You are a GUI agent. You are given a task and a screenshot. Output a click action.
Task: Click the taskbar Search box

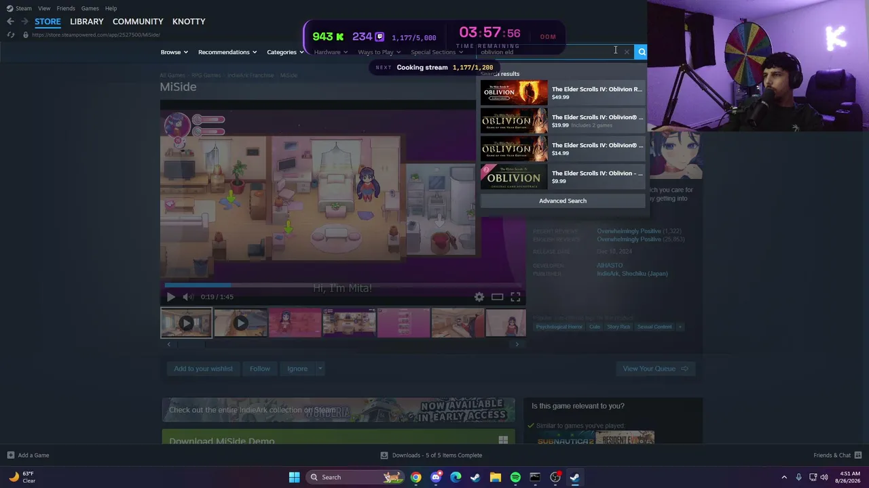354,477
